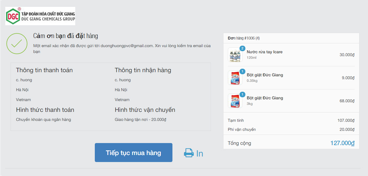Click the printer icon
368x176 pixels.
point(189,153)
